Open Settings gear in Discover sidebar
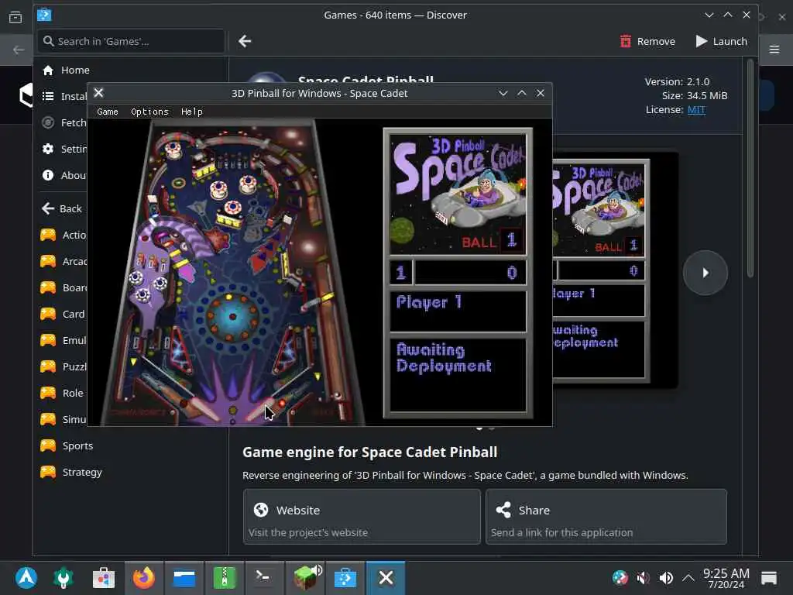This screenshot has height=595, width=793. point(48,150)
